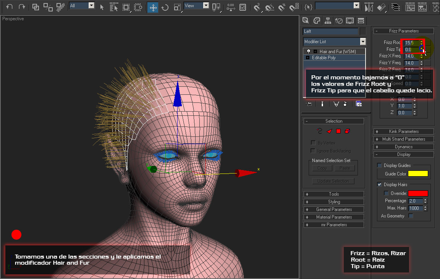The width and height of the screenshot is (440, 279).
Task: Activate the Select Object arrow tool
Action: click(x=102, y=7)
